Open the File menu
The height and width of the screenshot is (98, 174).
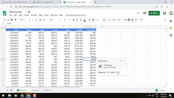[x=10, y=15]
